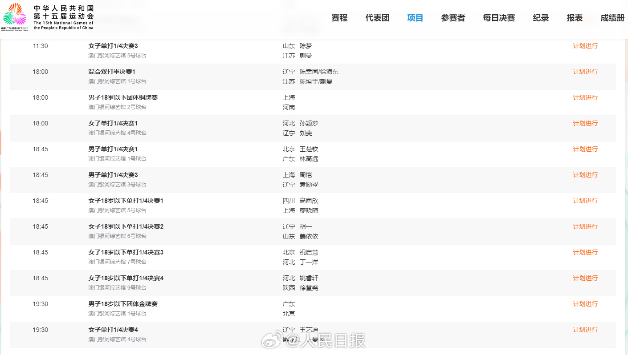Screen dimensions: 628x355
Task: Open the 男子18岁以下团体铜牌赛 event
Action: [x=123, y=98]
